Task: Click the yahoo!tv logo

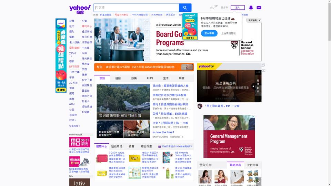Action: pyautogui.click(x=206, y=66)
